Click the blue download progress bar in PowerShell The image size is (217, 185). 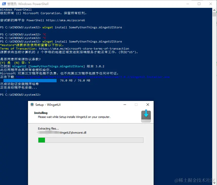(30, 80)
